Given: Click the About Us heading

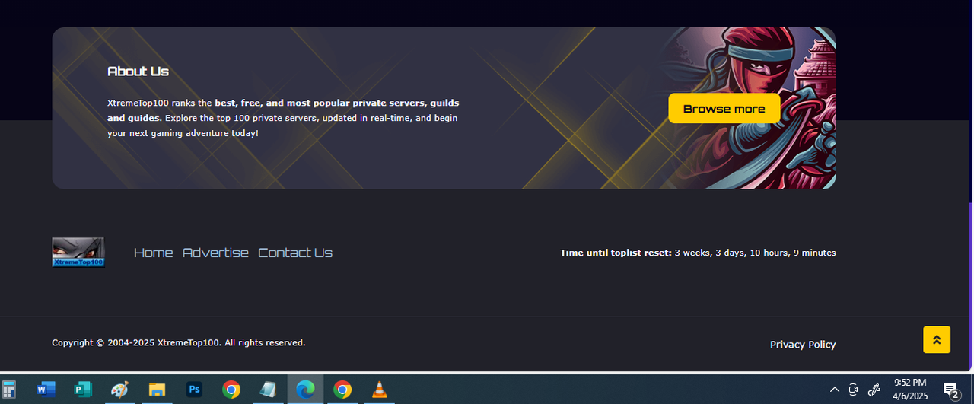Looking at the screenshot, I should pos(138,71).
